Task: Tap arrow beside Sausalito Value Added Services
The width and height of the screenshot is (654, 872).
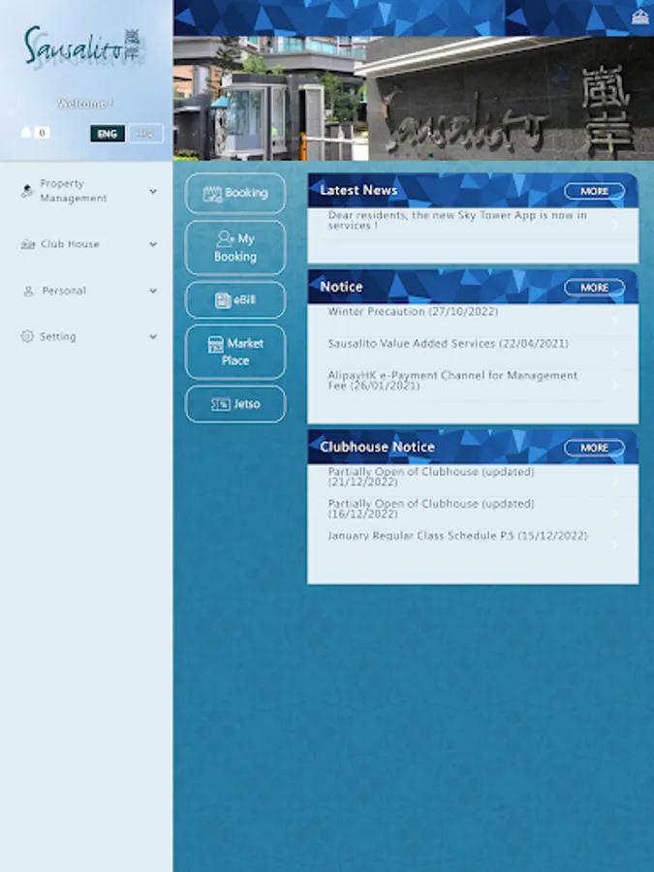Action: tap(615, 353)
